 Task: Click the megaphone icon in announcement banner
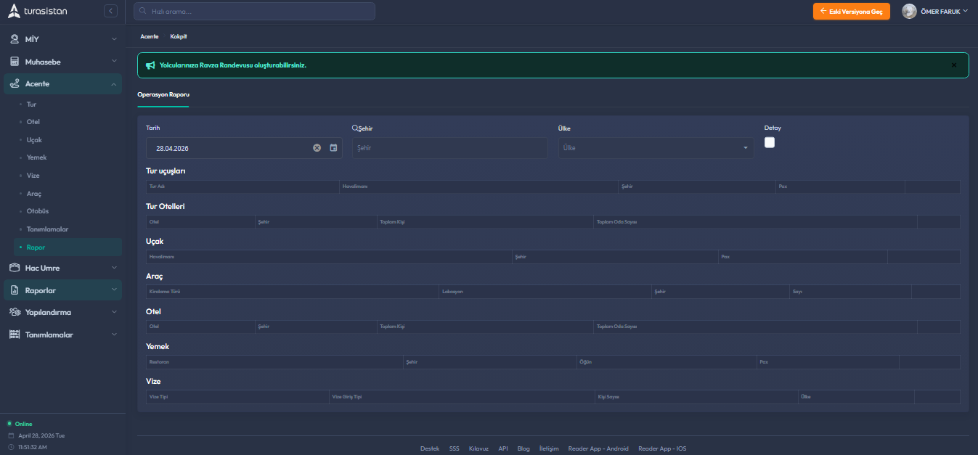[x=150, y=65]
